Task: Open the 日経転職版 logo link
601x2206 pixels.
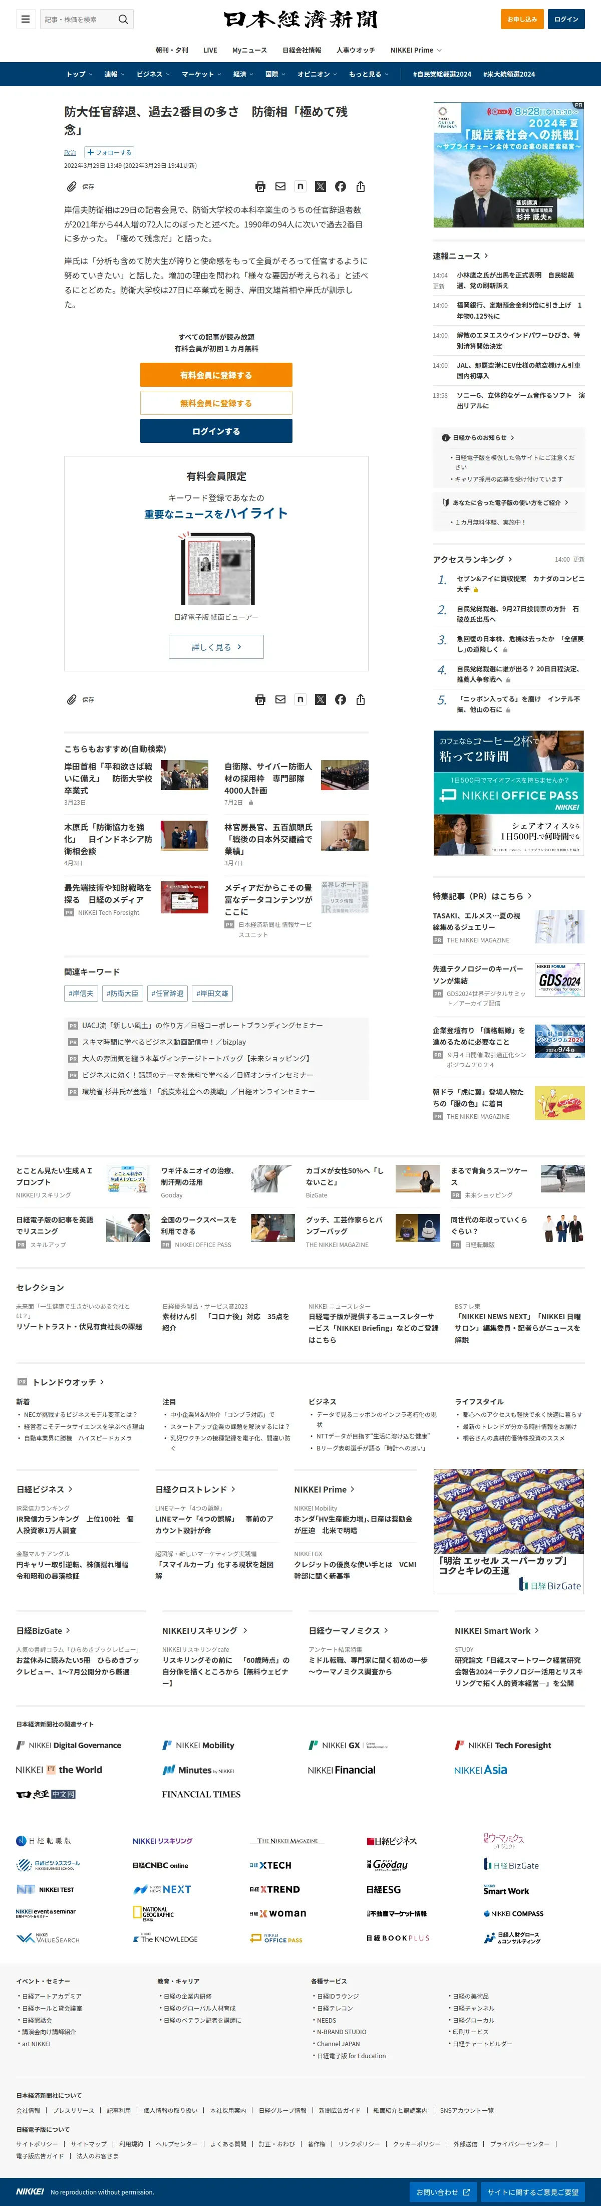Action: point(44,1840)
